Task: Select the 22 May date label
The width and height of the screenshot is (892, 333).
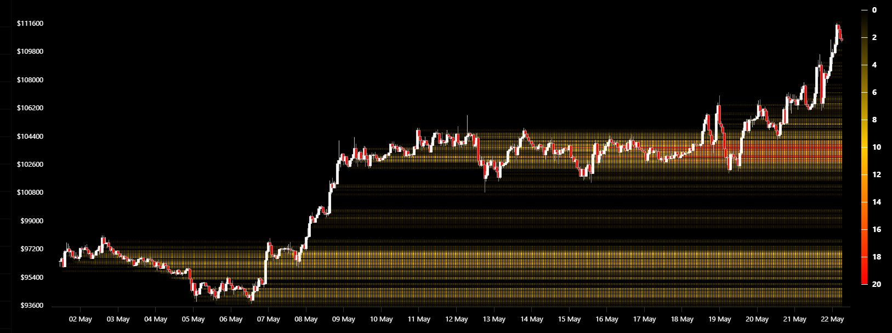Action: tap(832, 319)
